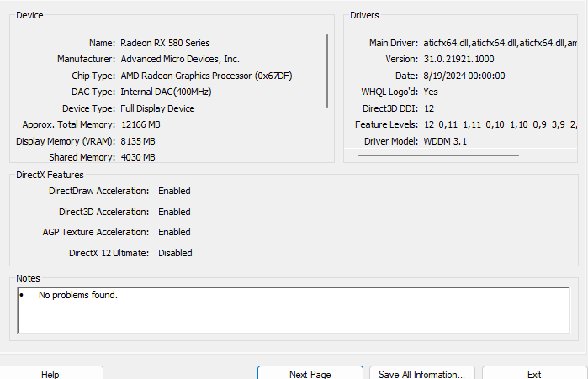Screen dimensions: 588x379
Task: Click the 'Device' group title
Action: [x=29, y=15]
